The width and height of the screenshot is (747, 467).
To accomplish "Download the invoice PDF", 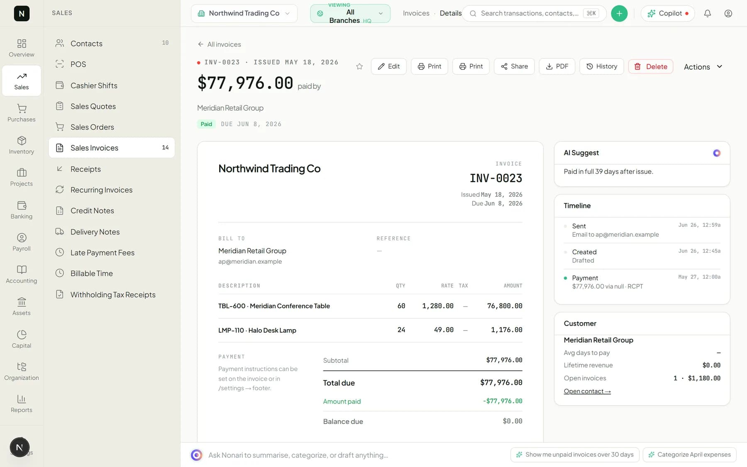I will pos(557,66).
